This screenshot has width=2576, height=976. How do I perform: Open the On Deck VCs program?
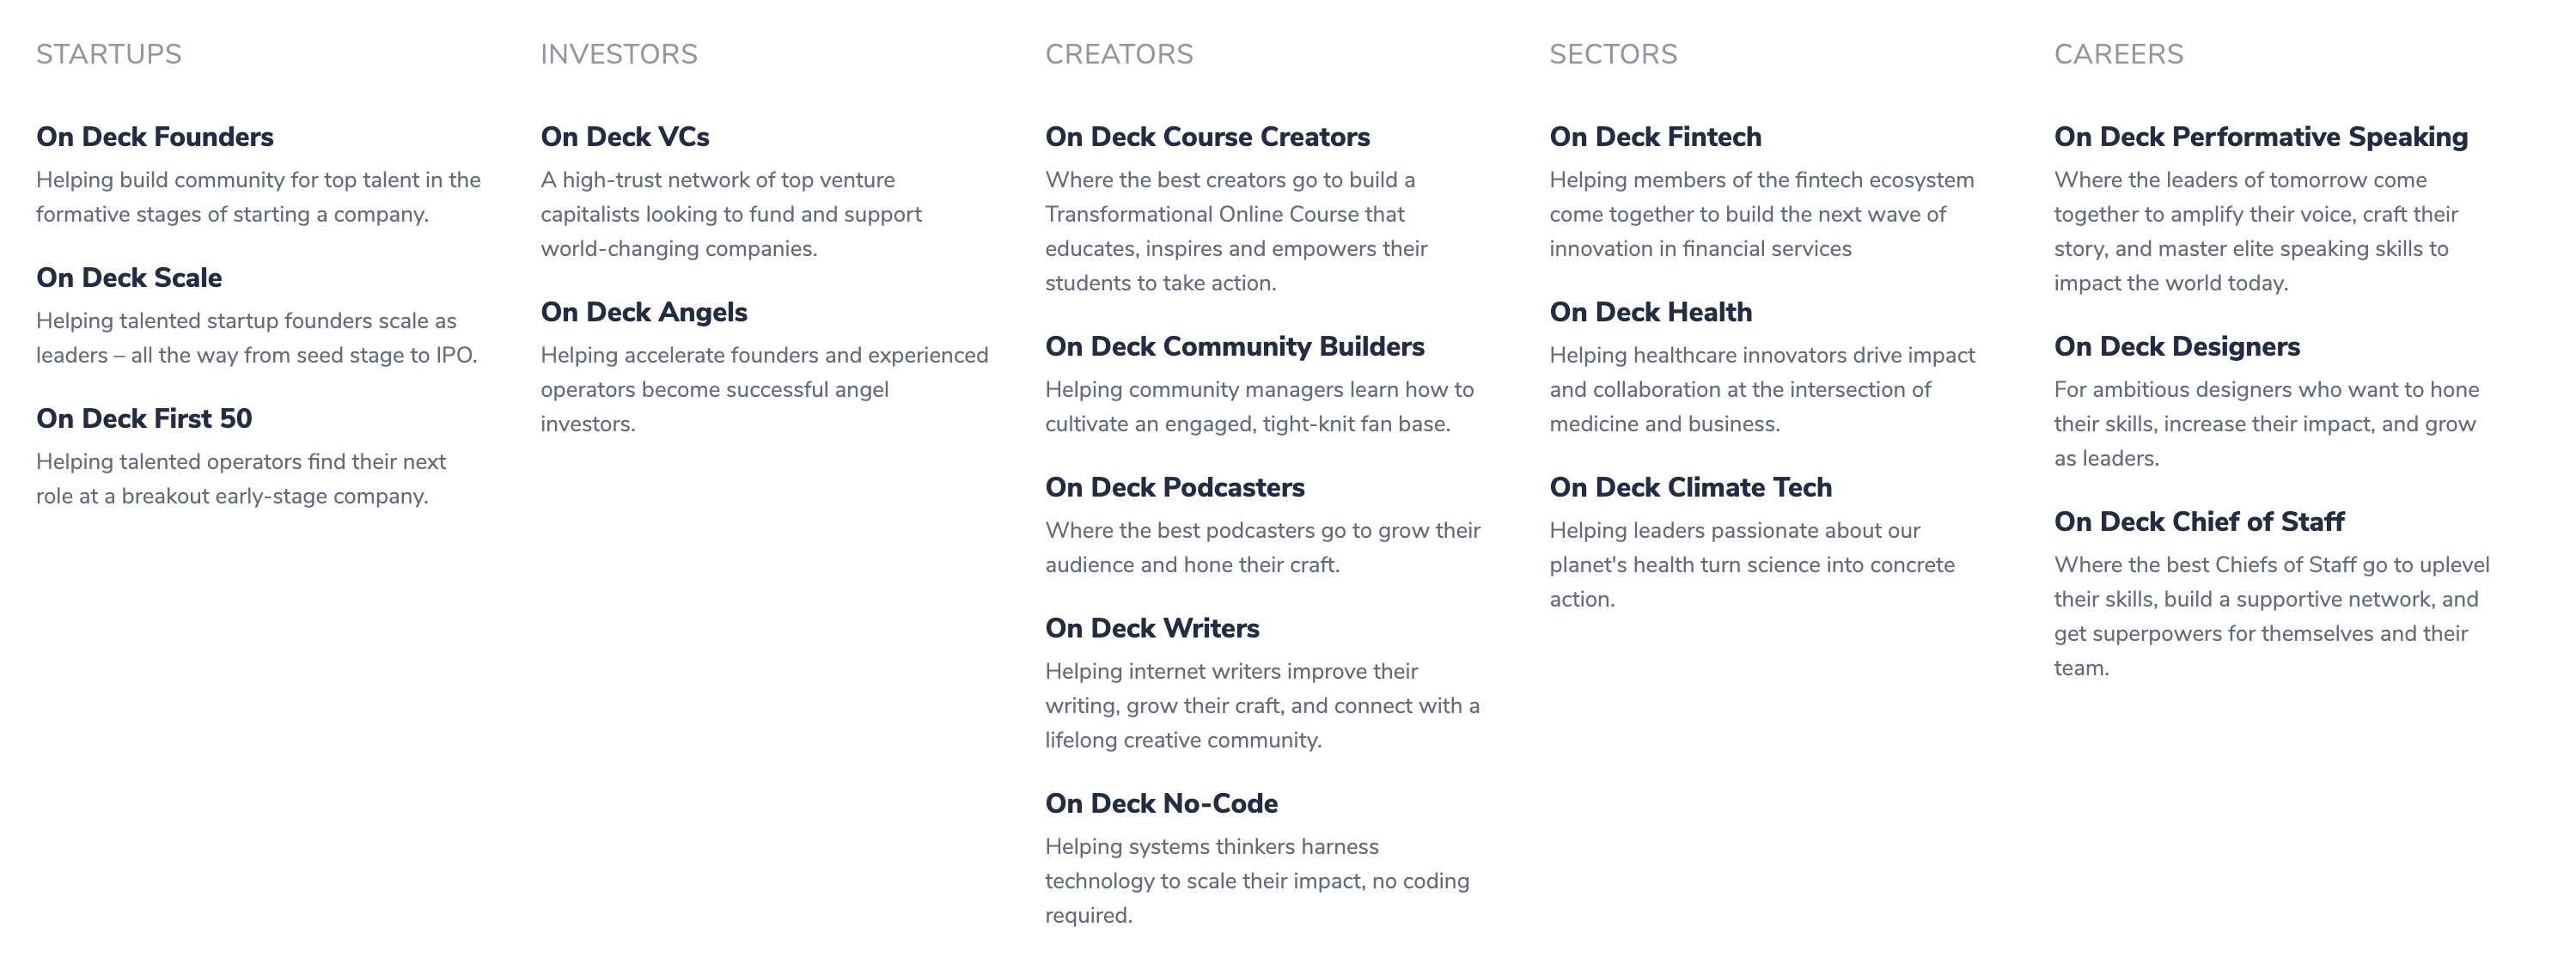point(625,137)
